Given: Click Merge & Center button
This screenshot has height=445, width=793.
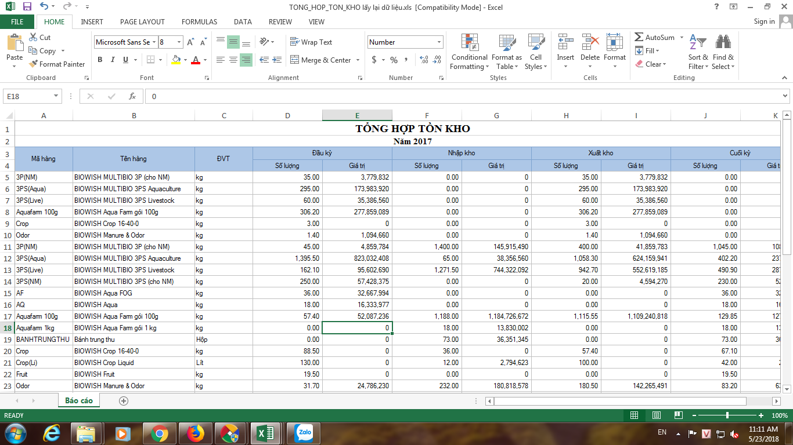Looking at the screenshot, I should coord(320,60).
